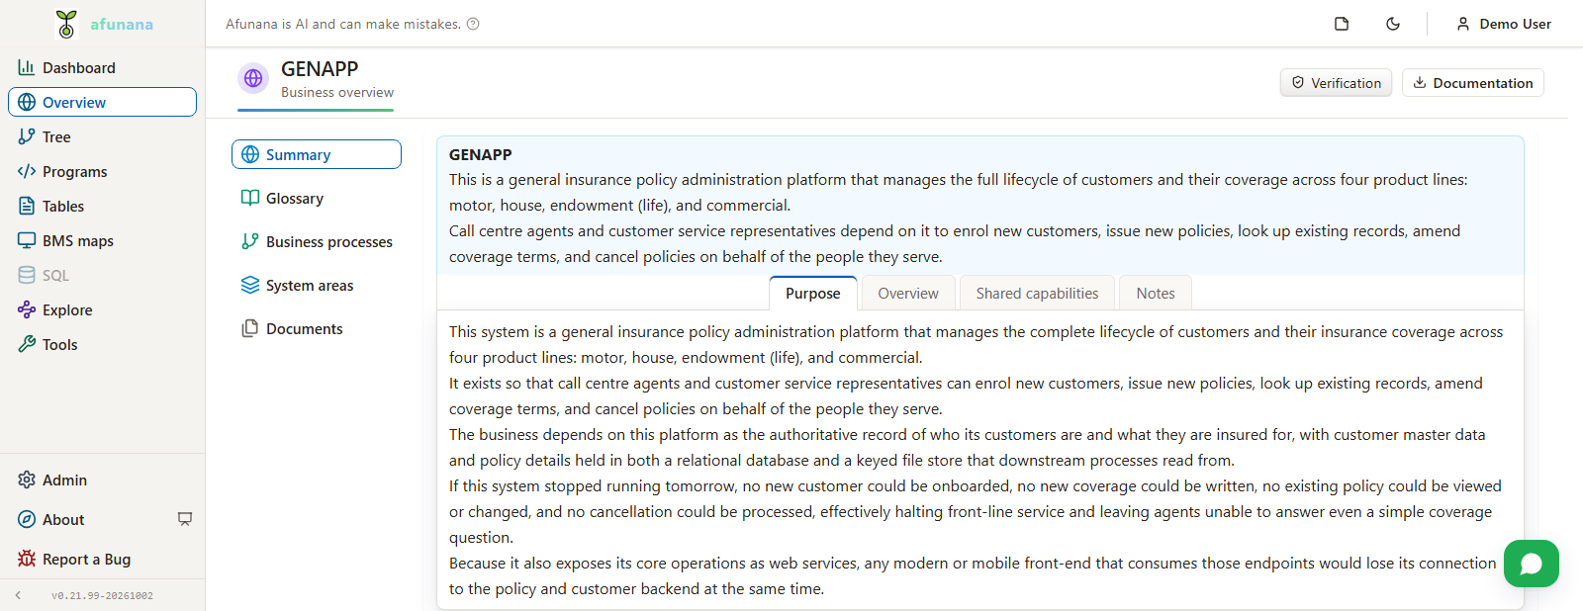Click the SQL database icon

27,275
